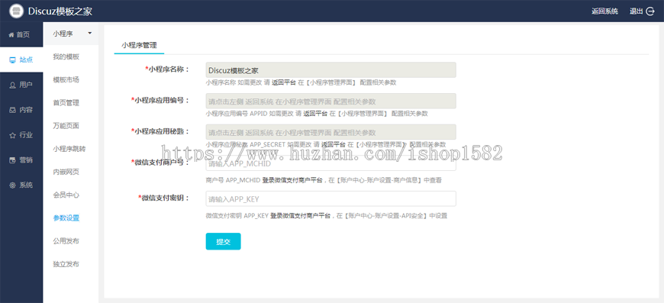This screenshot has height=303, width=664.
Task: Focus the 小程序应用编号 input field
Action: pos(330,102)
